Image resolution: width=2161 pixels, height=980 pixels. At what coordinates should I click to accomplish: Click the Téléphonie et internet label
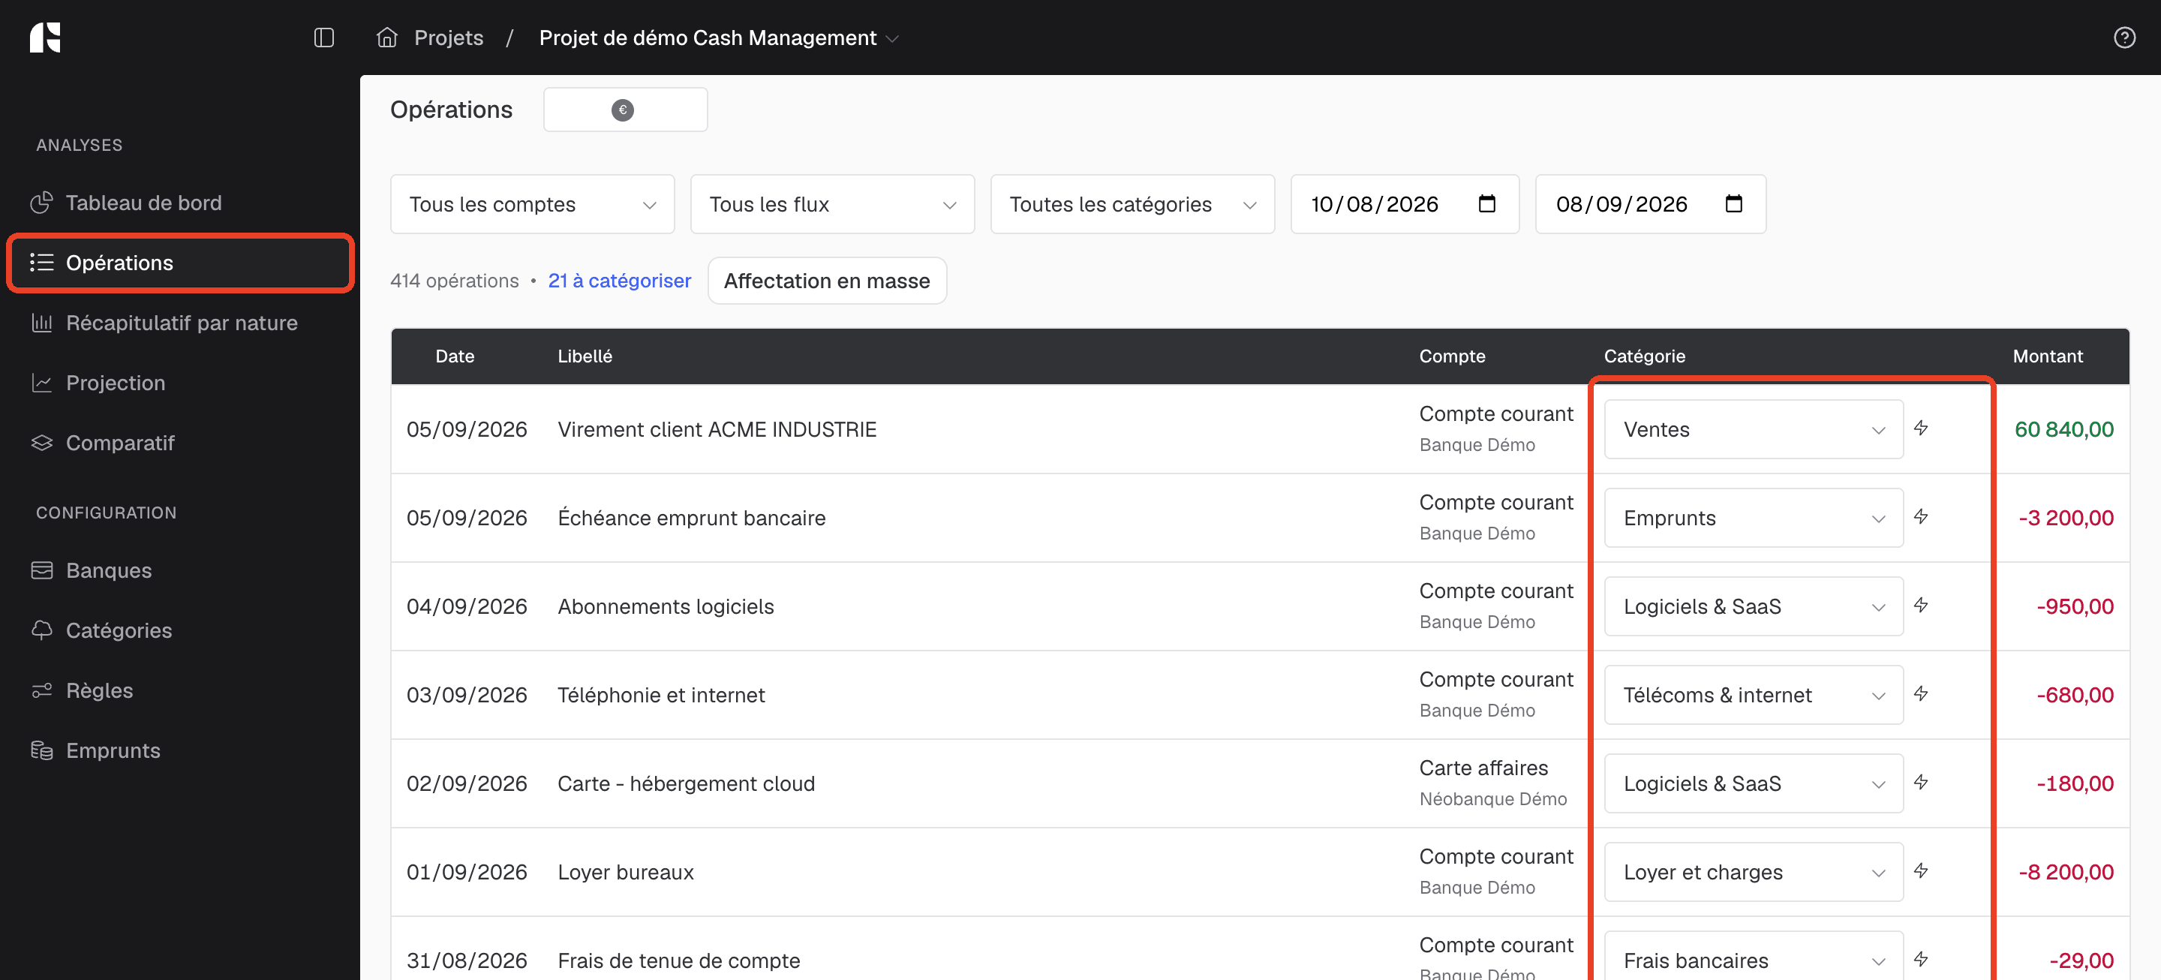(x=661, y=695)
